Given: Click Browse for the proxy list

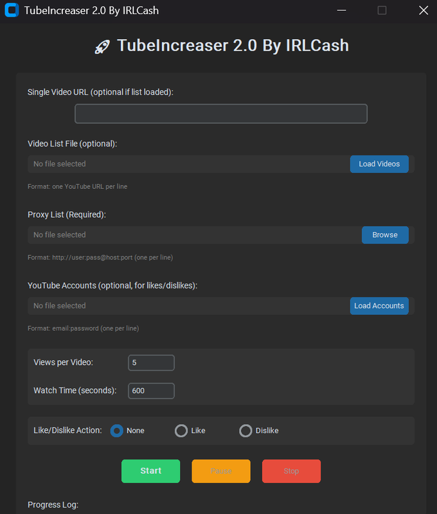Looking at the screenshot, I should click(x=385, y=235).
